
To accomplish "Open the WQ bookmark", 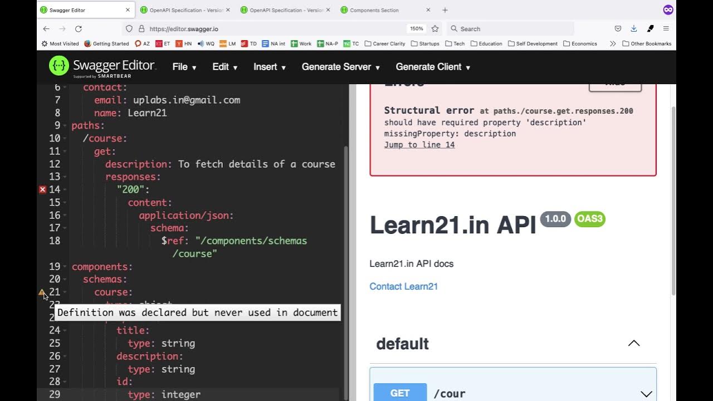I will pos(206,43).
